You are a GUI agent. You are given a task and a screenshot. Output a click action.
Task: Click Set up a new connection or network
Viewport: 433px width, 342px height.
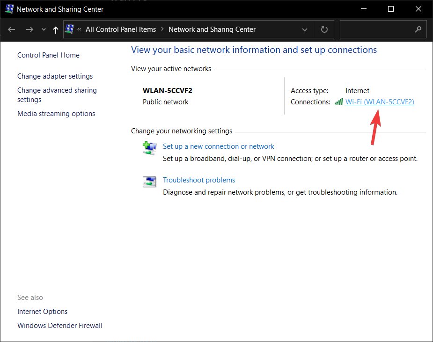pyautogui.click(x=219, y=146)
